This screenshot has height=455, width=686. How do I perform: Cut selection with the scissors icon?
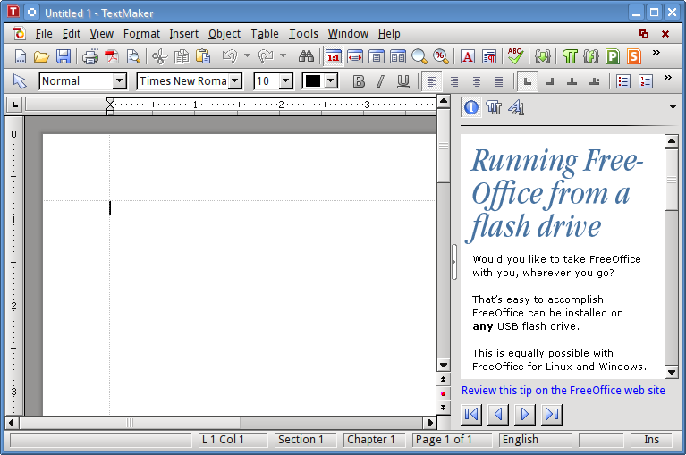[x=160, y=57]
